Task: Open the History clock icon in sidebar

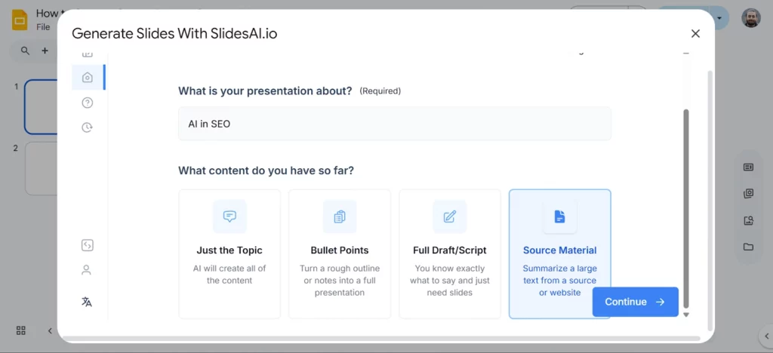Action: tap(88, 127)
